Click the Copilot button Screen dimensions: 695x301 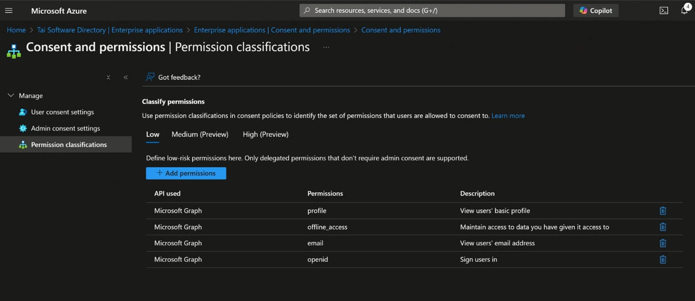596,11
